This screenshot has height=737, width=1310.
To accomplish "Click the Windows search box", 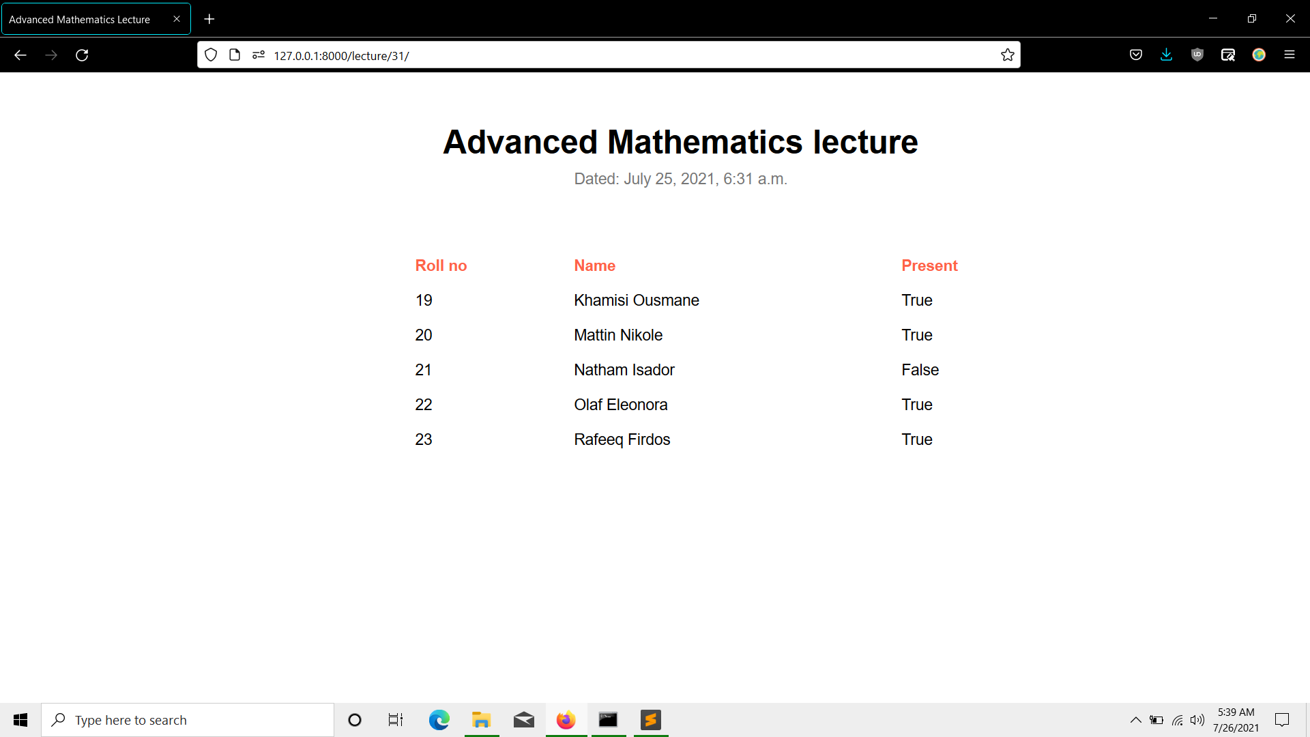I will 188,720.
